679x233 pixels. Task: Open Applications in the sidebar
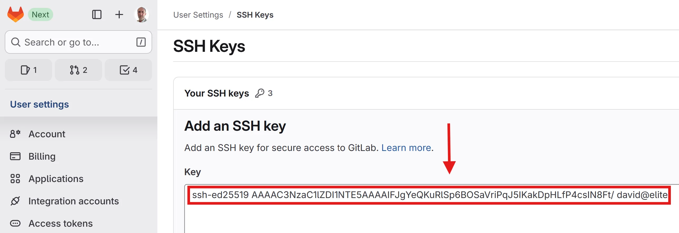click(x=56, y=179)
